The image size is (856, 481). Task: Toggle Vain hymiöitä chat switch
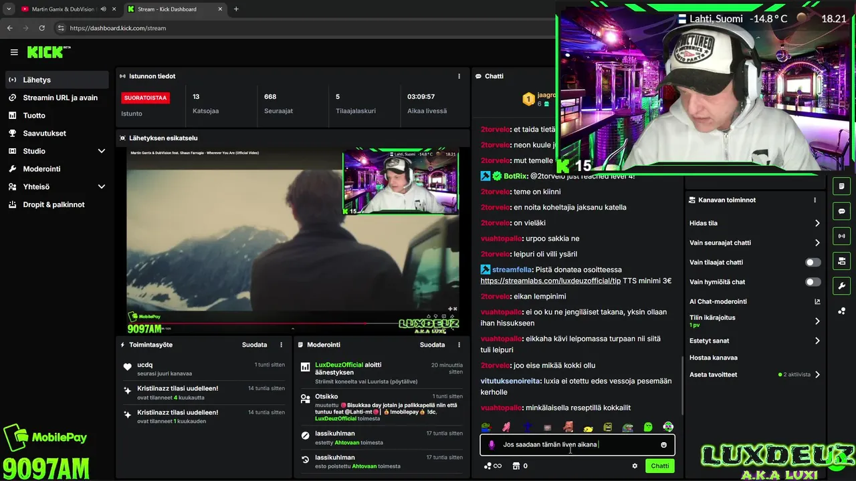813,282
